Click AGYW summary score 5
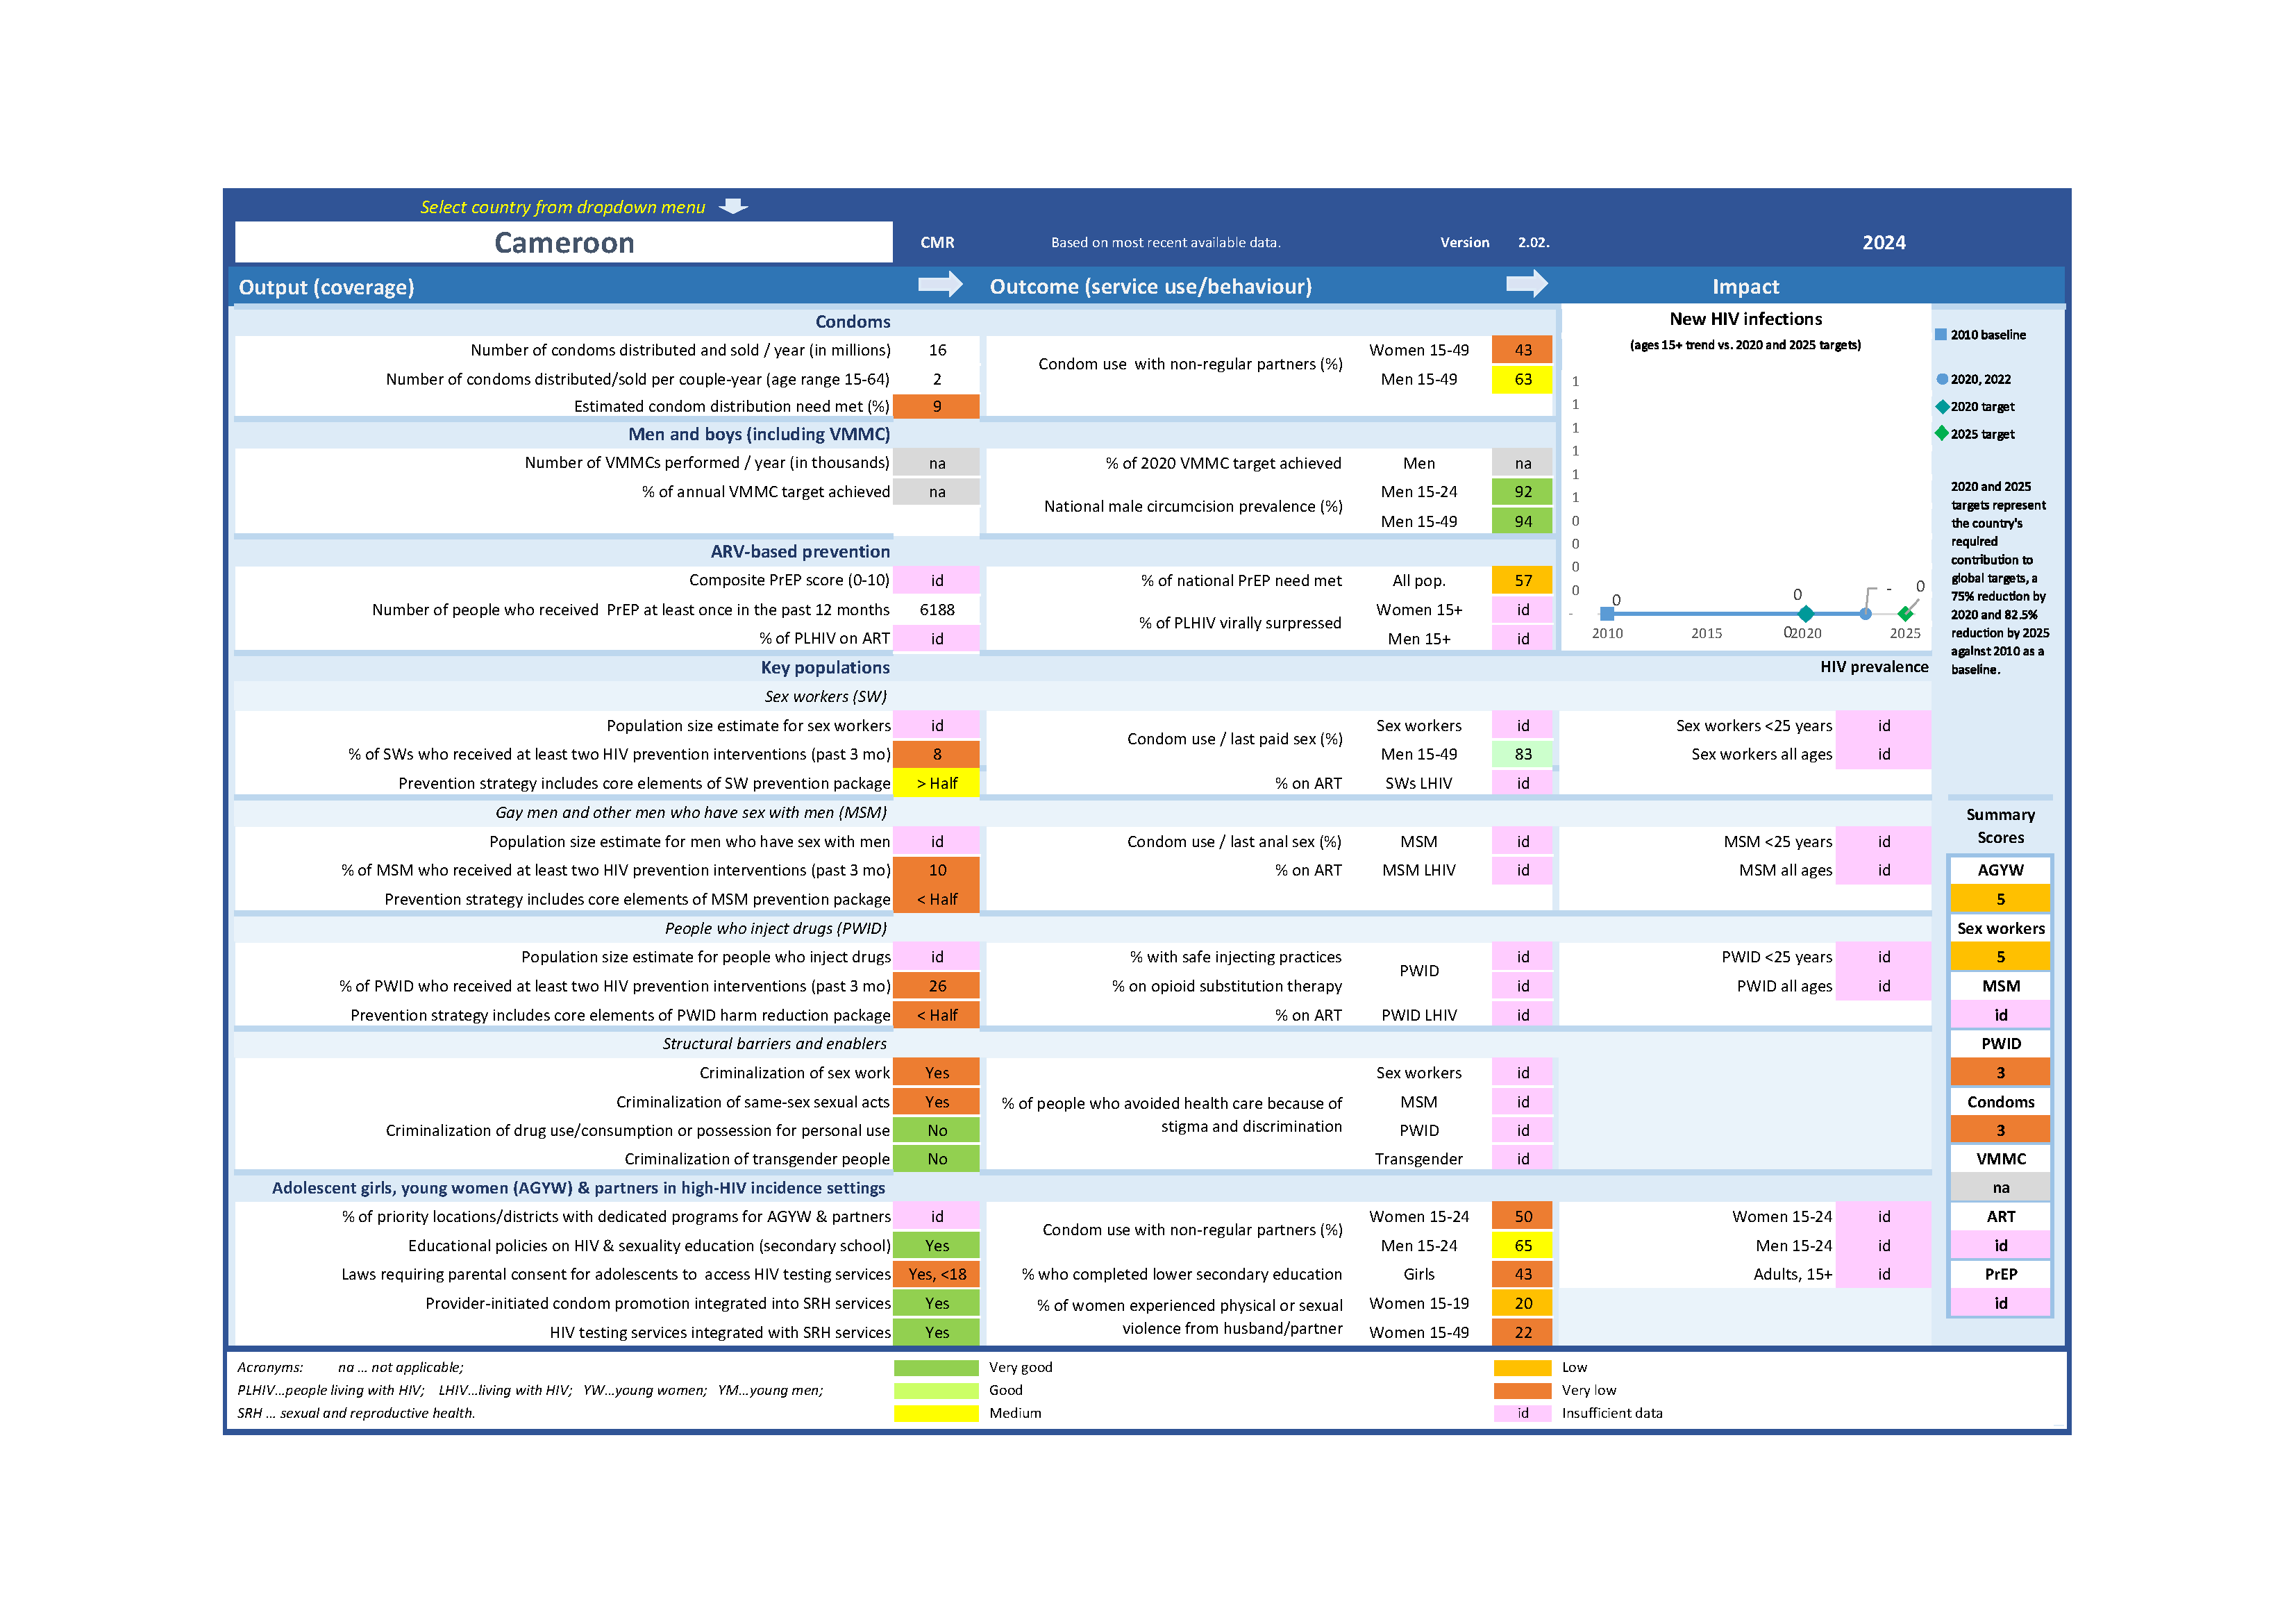The image size is (2296, 1624). pos(2000,899)
